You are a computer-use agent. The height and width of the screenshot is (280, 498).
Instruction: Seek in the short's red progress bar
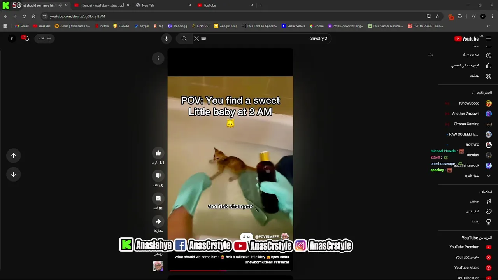(x=230, y=270)
